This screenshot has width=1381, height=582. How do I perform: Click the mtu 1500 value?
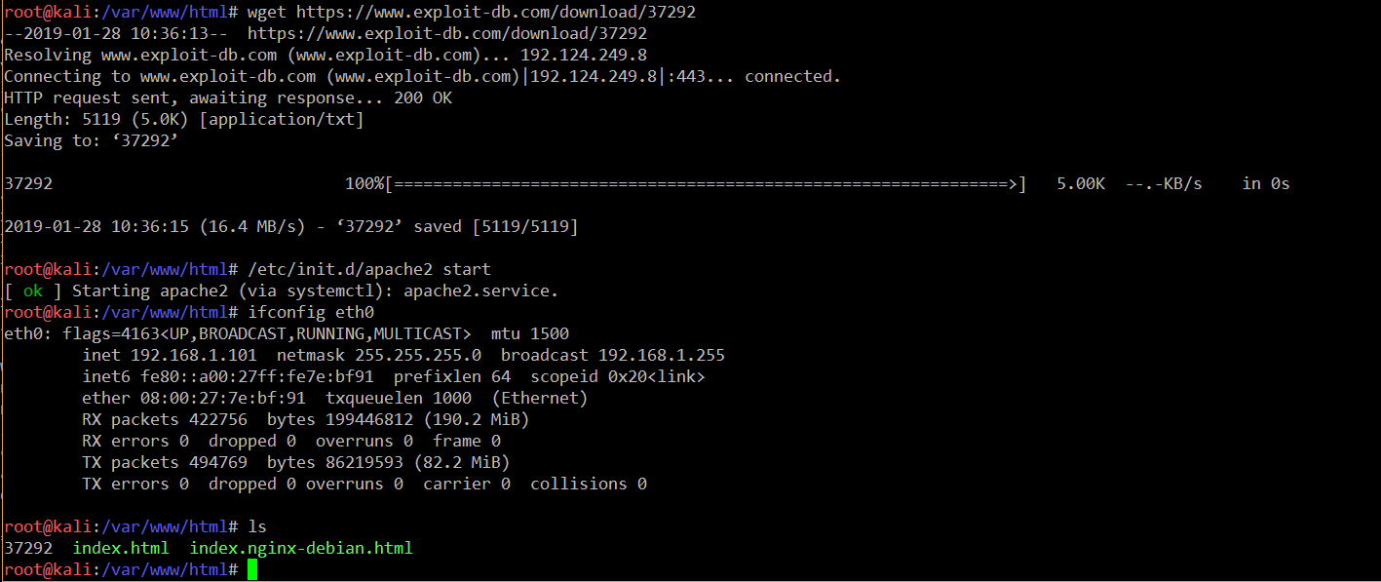pos(530,333)
